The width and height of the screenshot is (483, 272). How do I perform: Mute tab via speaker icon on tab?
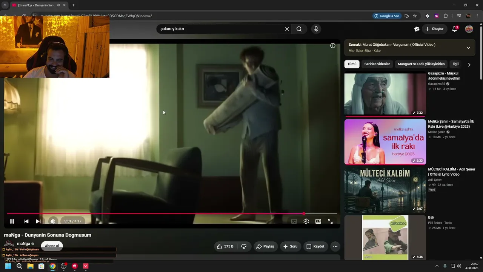click(x=58, y=5)
